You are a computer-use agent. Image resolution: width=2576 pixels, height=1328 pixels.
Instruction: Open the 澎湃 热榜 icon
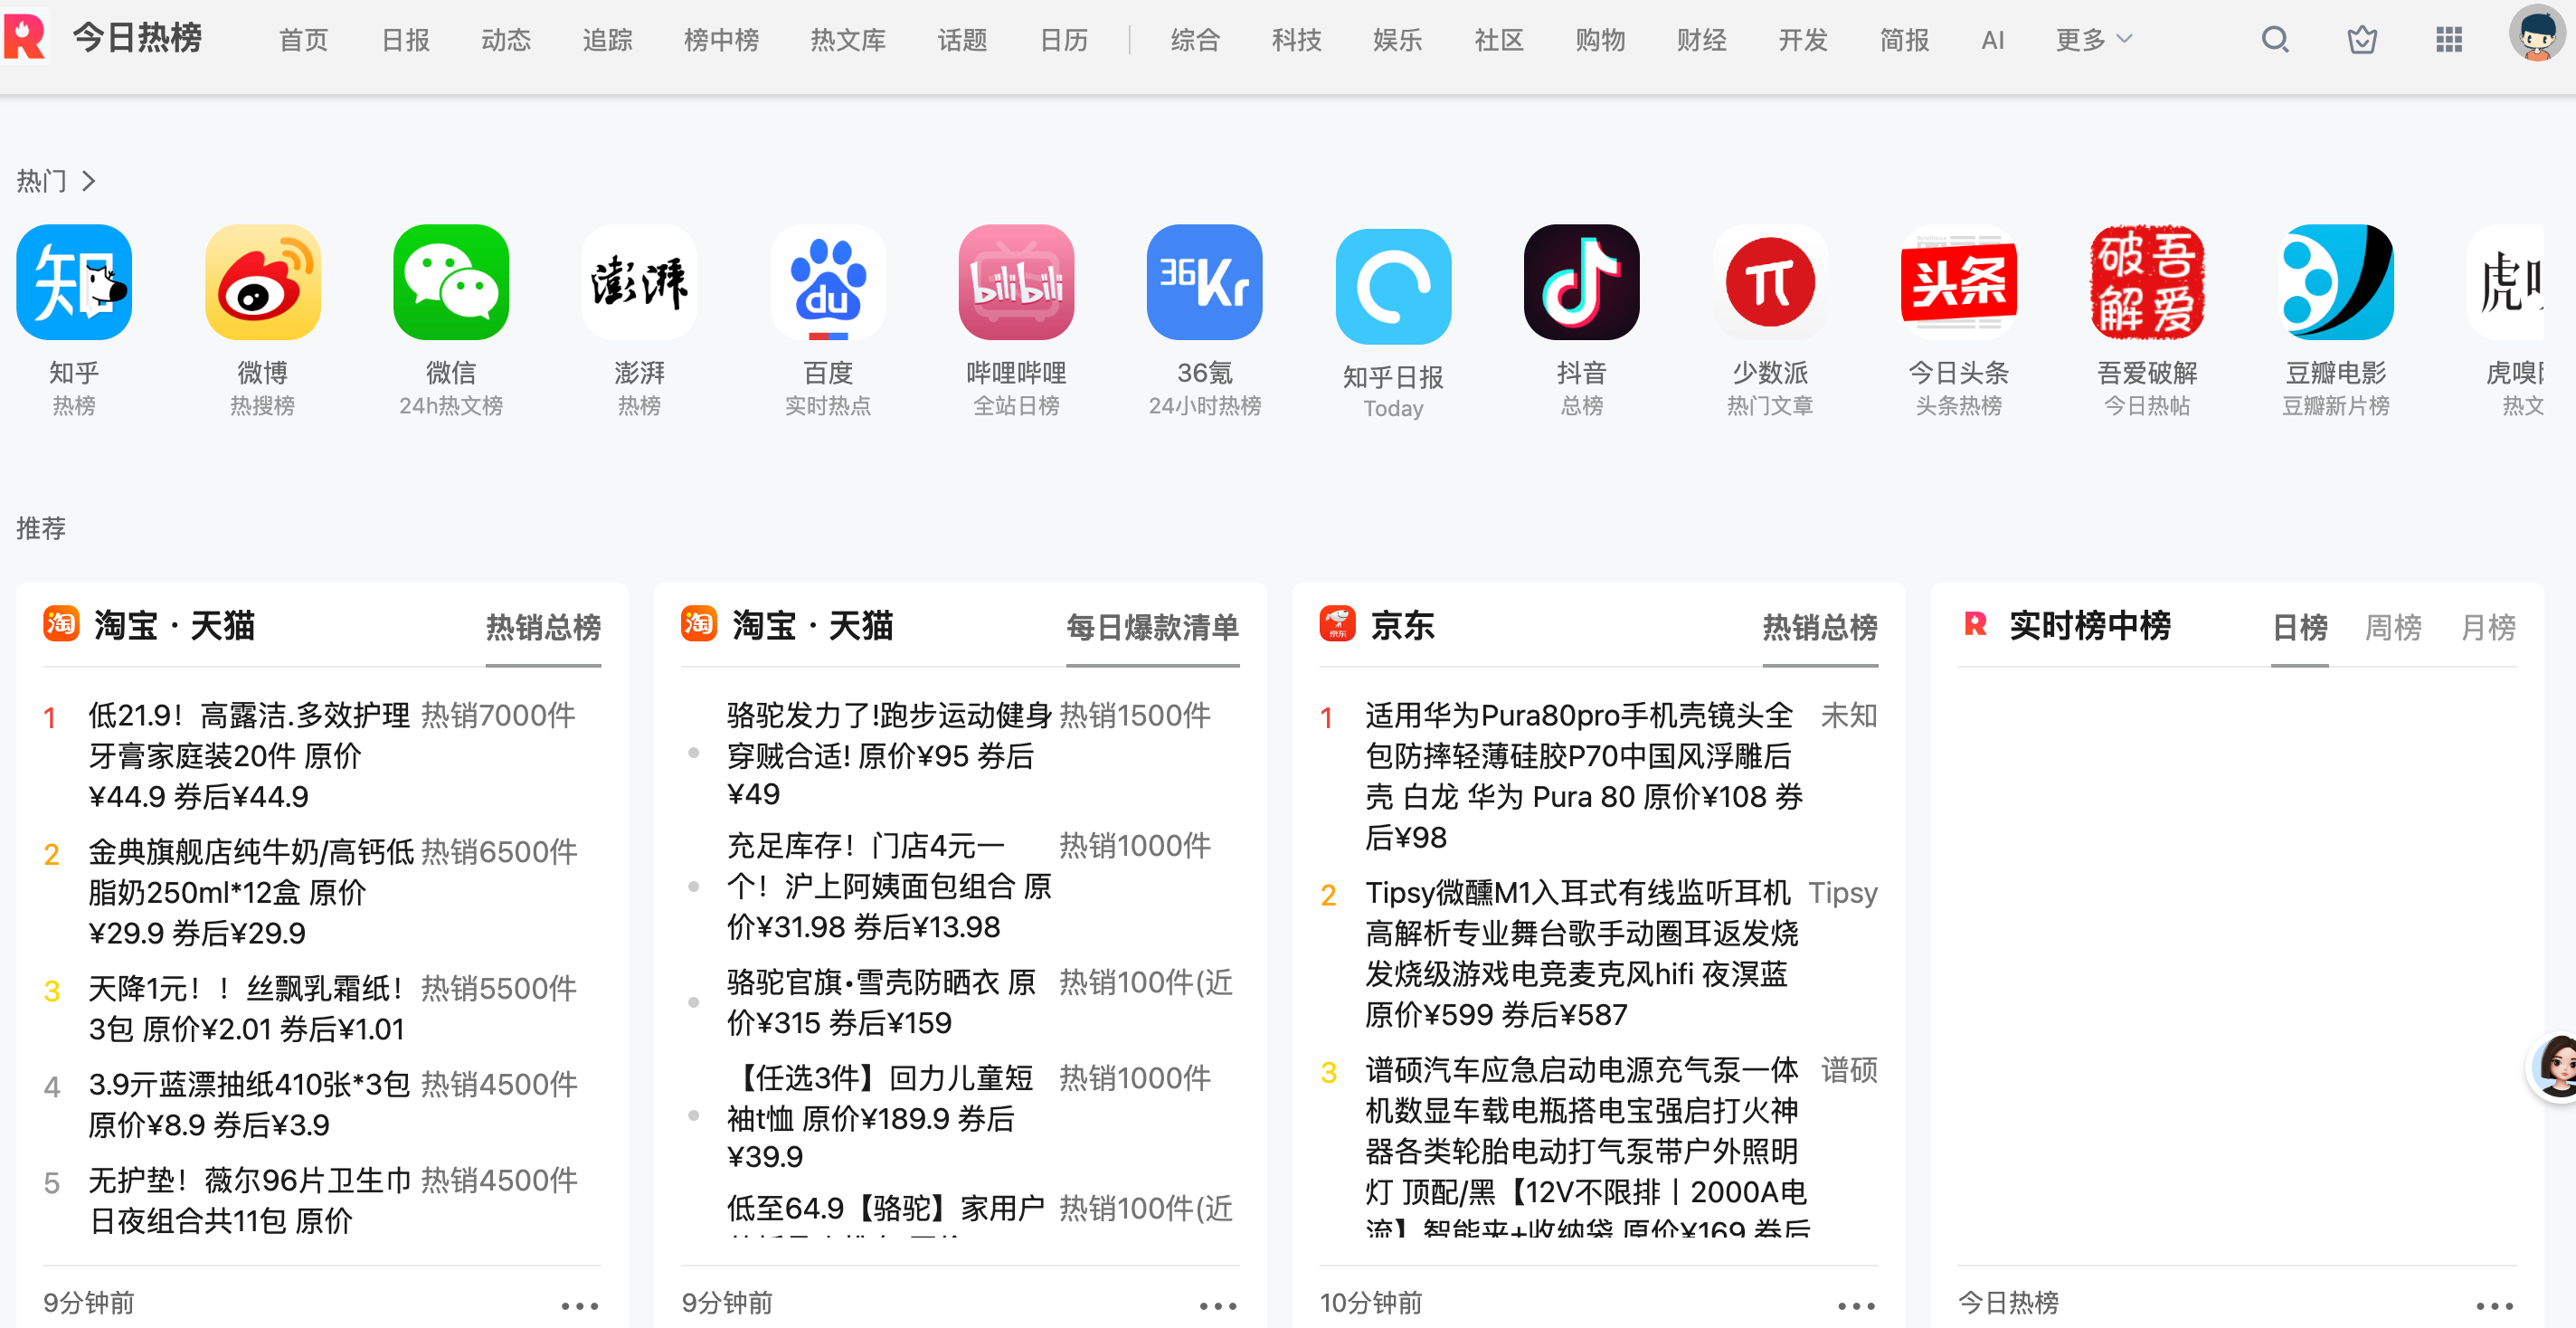[x=640, y=282]
